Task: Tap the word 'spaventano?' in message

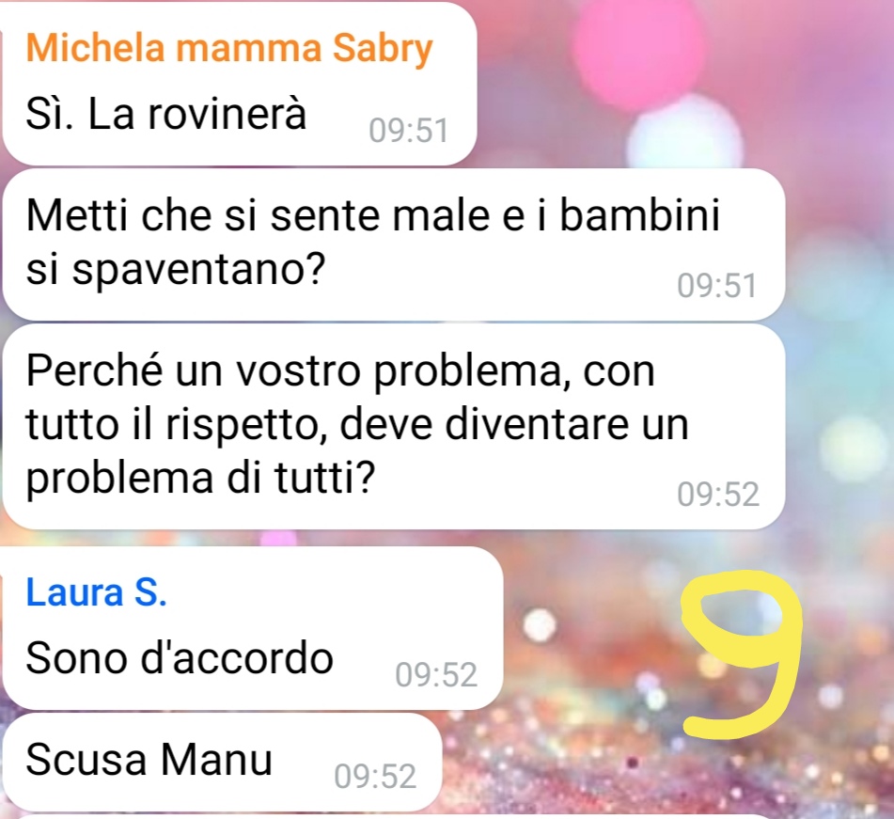Action: click(198, 269)
